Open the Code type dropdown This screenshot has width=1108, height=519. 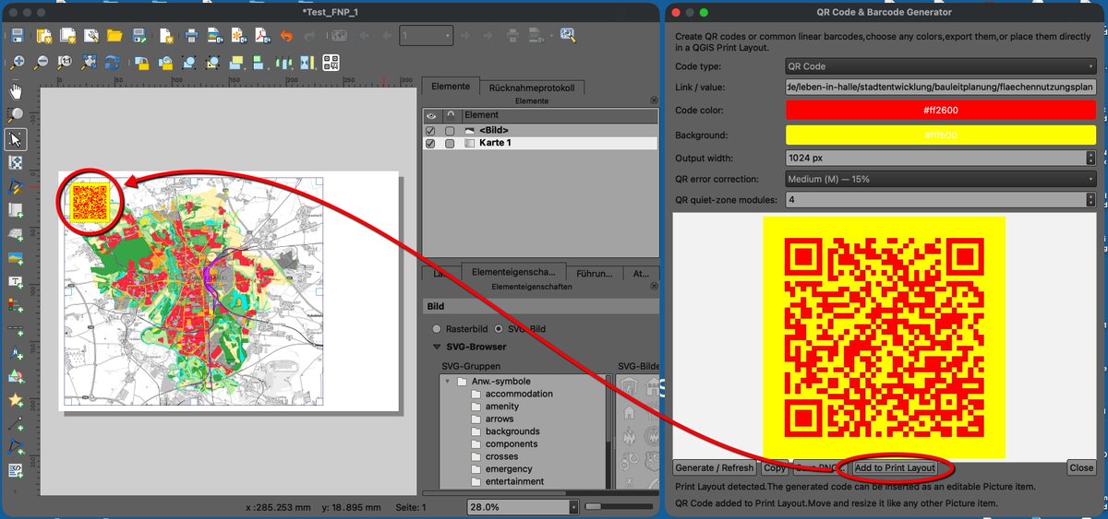pos(940,67)
